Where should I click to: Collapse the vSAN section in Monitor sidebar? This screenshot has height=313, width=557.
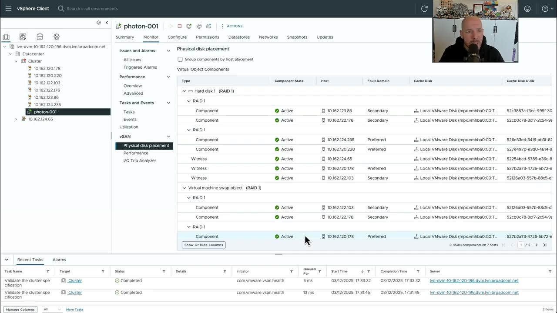pyautogui.click(x=168, y=137)
